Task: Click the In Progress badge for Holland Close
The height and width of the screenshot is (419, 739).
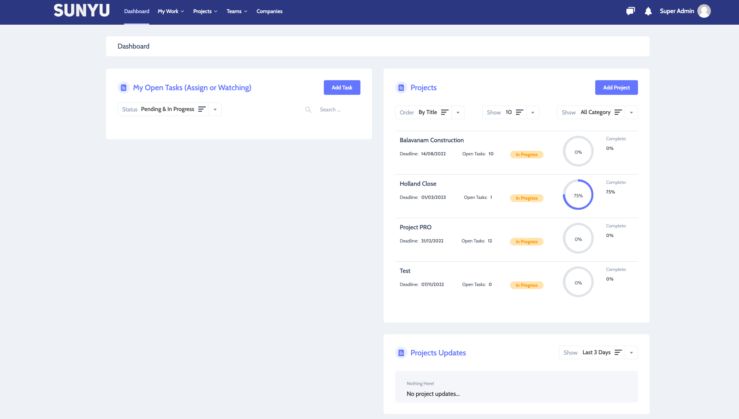Action: (527, 198)
